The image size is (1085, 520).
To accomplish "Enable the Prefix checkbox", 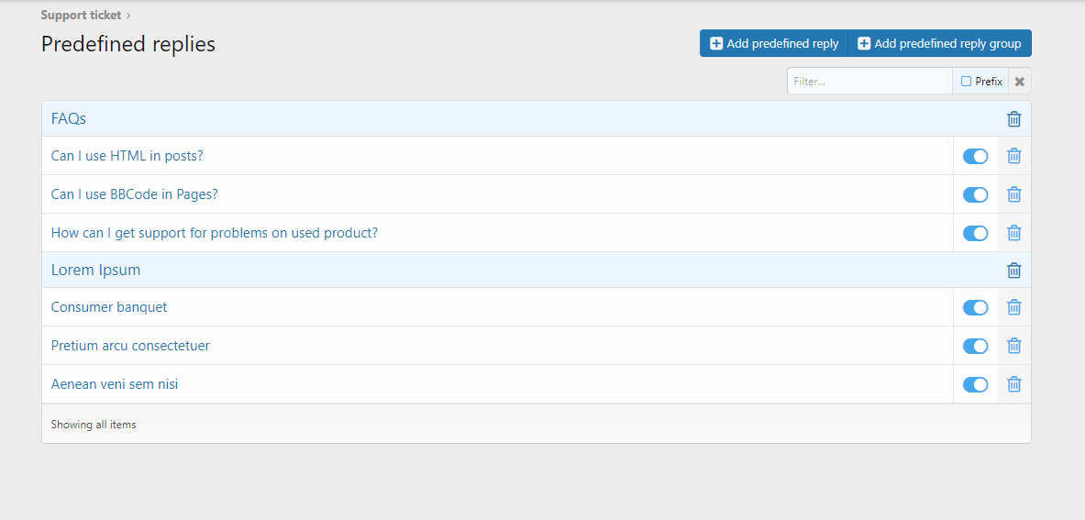I will (966, 82).
